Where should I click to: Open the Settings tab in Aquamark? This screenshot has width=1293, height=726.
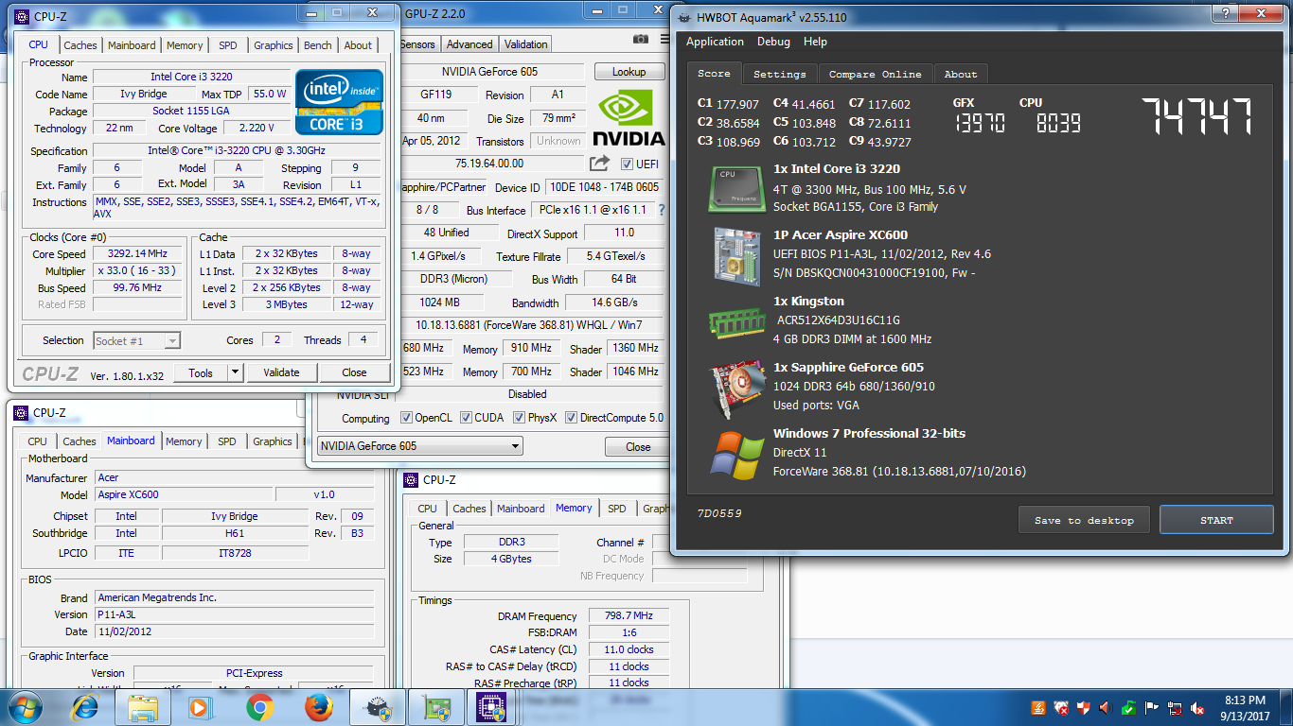(x=780, y=74)
